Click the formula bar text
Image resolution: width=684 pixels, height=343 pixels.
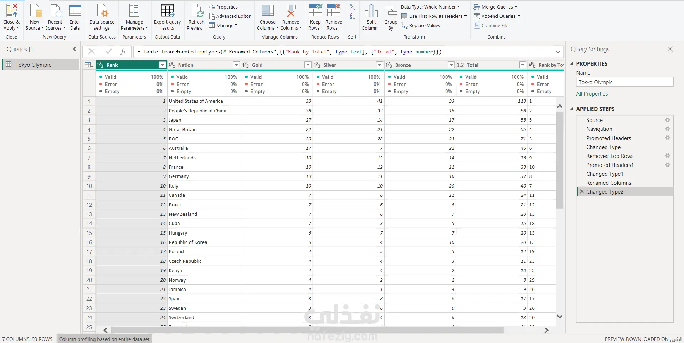pyautogui.click(x=289, y=52)
